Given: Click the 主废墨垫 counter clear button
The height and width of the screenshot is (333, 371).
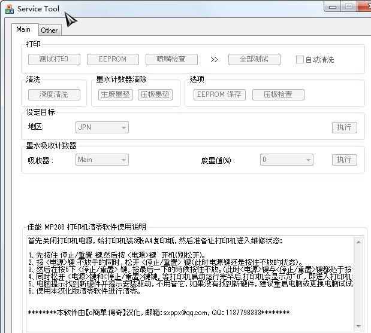Looking at the screenshot, I should coord(116,94).
